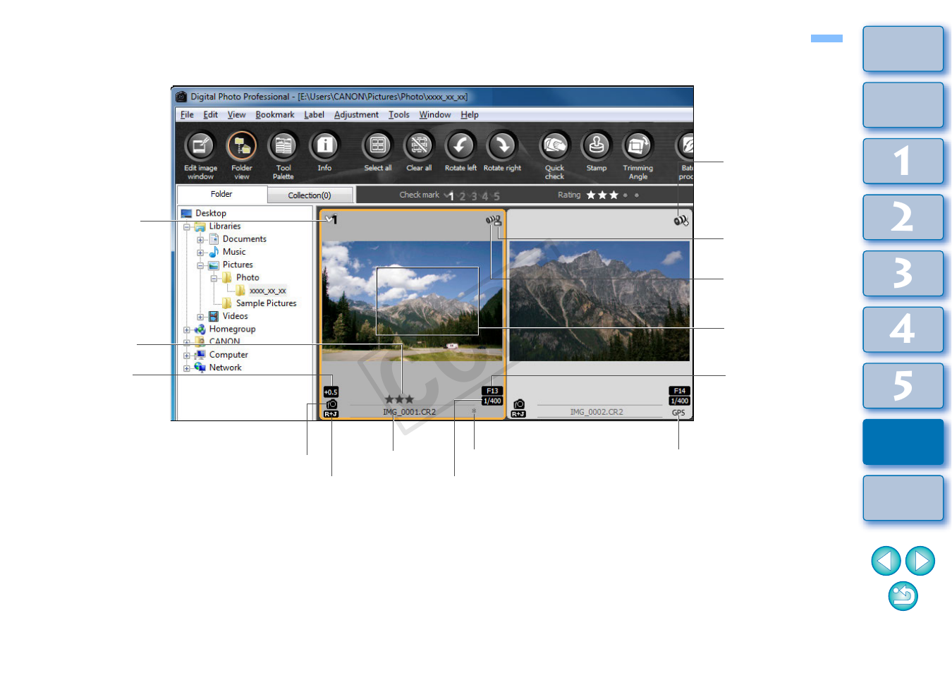Open the Label menu
The image size is (952, 673).
[314, 115]
